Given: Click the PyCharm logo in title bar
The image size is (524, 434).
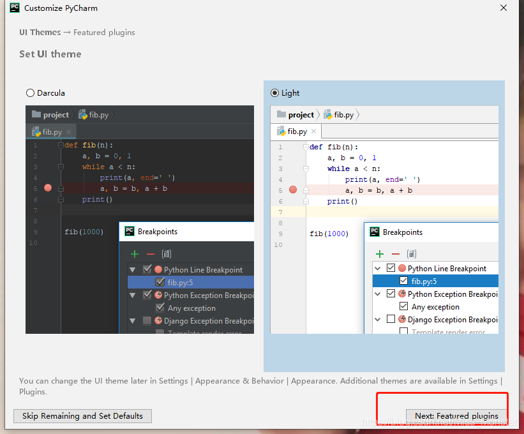Looking at the screenshot, I should 15,8.
